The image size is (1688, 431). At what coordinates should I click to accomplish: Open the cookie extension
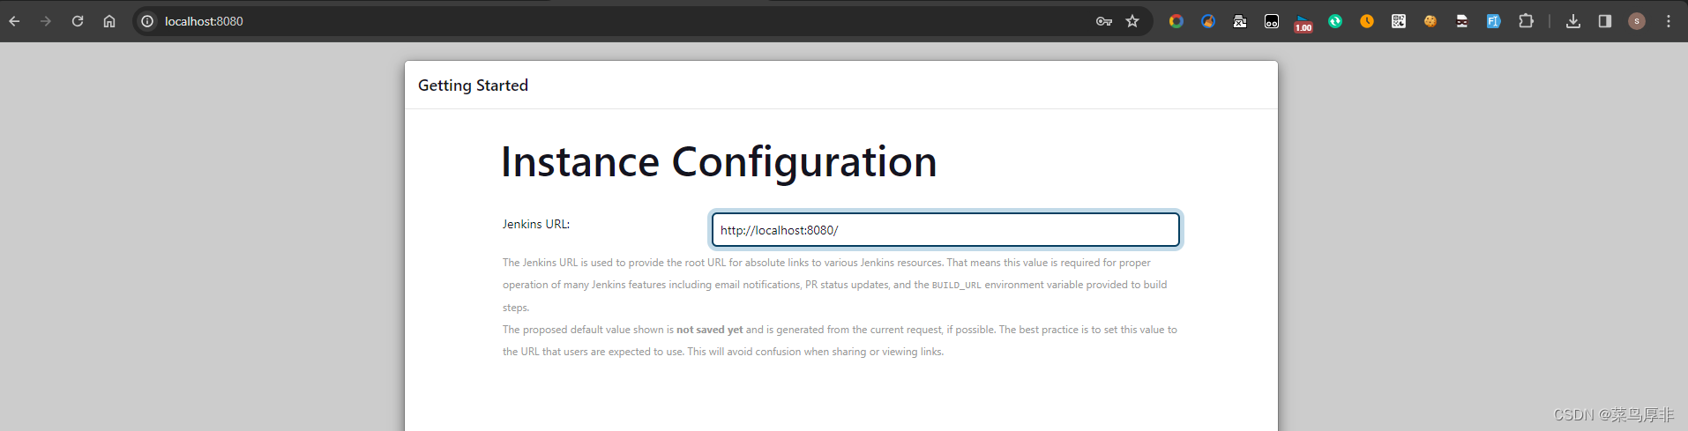[x=1430, y=21]
